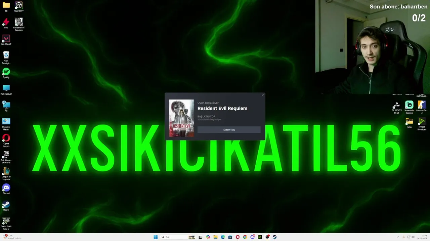Open the NGENUITY desktop shortcut
This screenshot has height=241, width=430.
(19, 7)
